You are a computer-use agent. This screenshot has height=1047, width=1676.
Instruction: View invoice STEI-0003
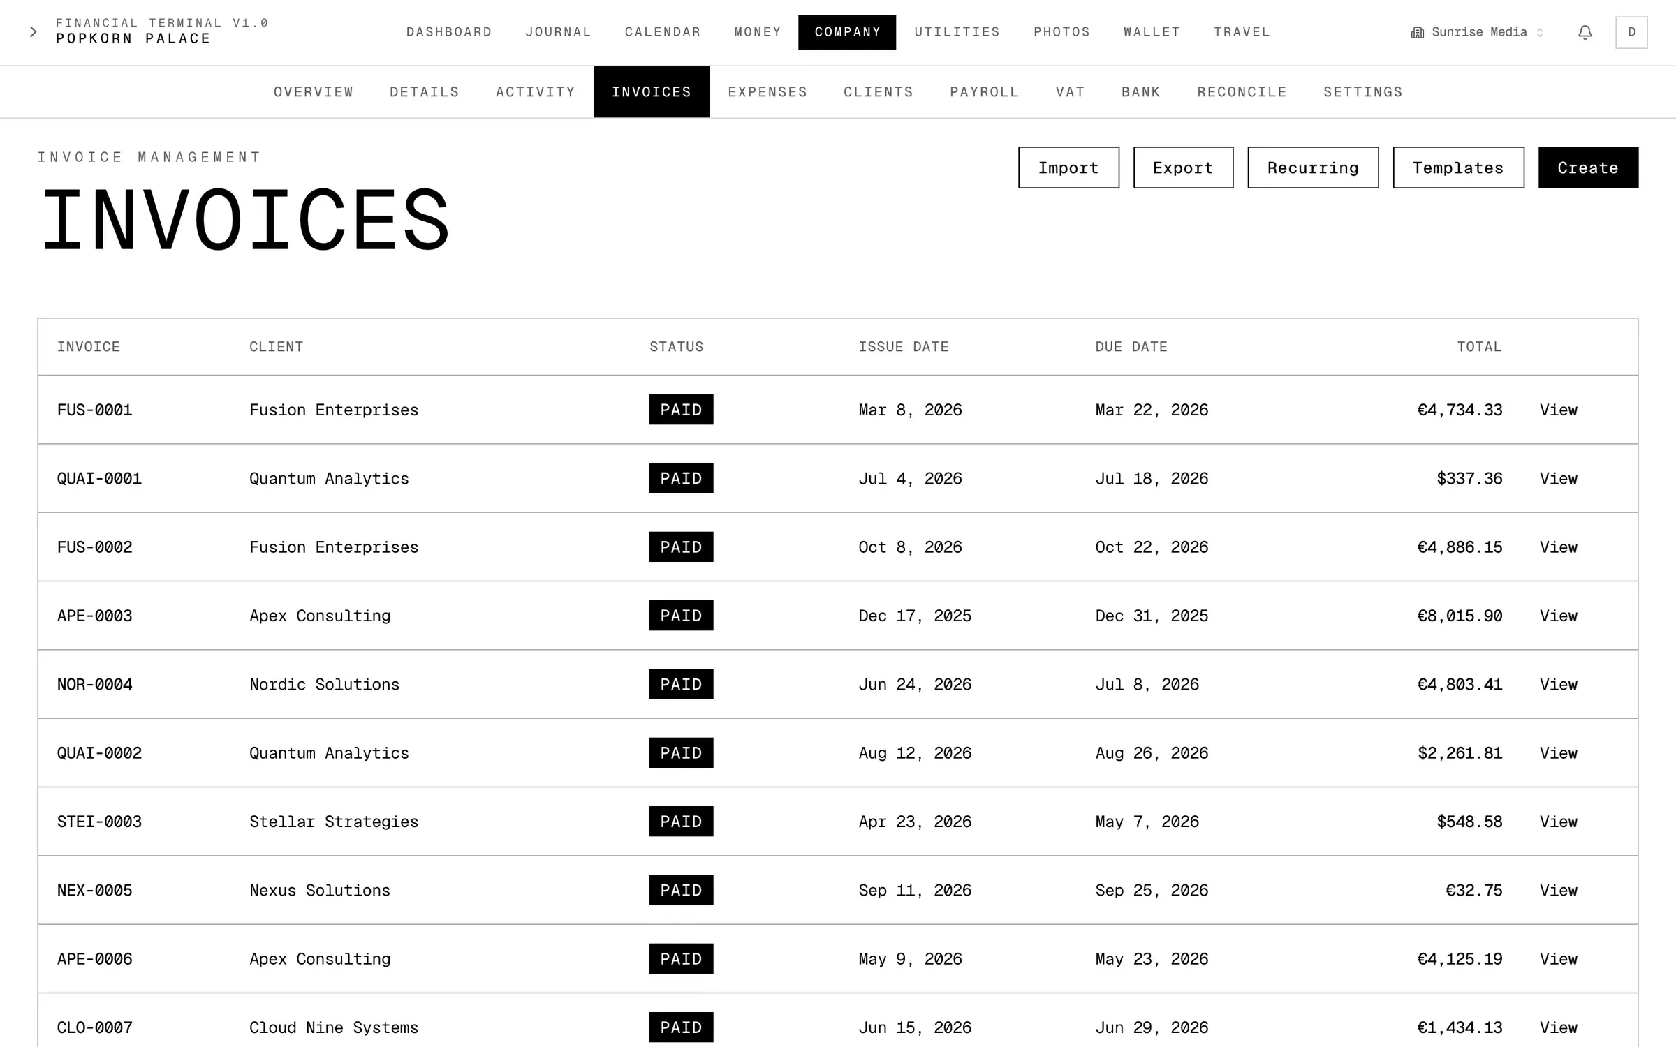pyautogui.click(x=1559, y=822)
